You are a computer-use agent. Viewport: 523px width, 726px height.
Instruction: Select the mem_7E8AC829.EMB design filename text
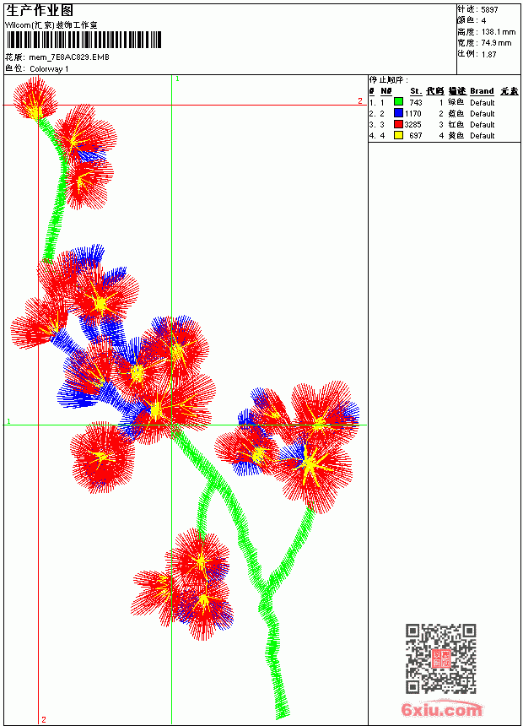click(x=69, y=57)
